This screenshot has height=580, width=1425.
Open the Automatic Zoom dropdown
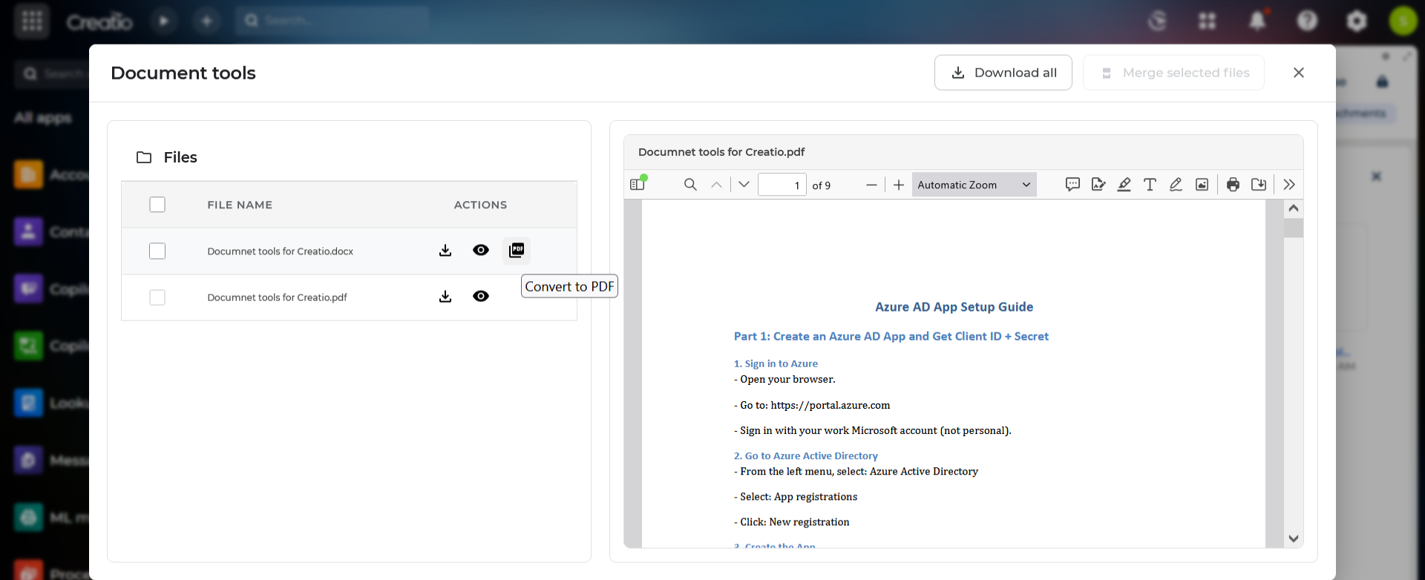pos(974,185)
